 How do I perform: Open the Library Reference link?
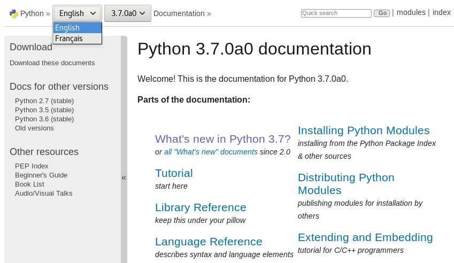(x=201, y=207)
